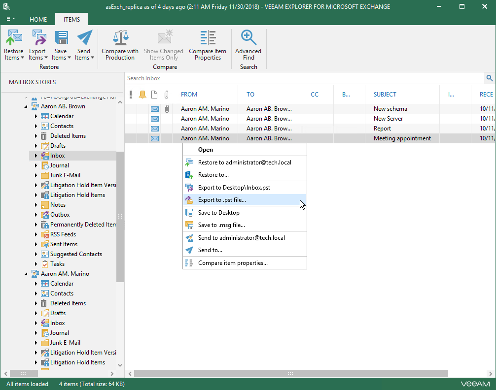Click into the Search Inbox field
This screenshot has height=390, width=496.
(296, 78)
